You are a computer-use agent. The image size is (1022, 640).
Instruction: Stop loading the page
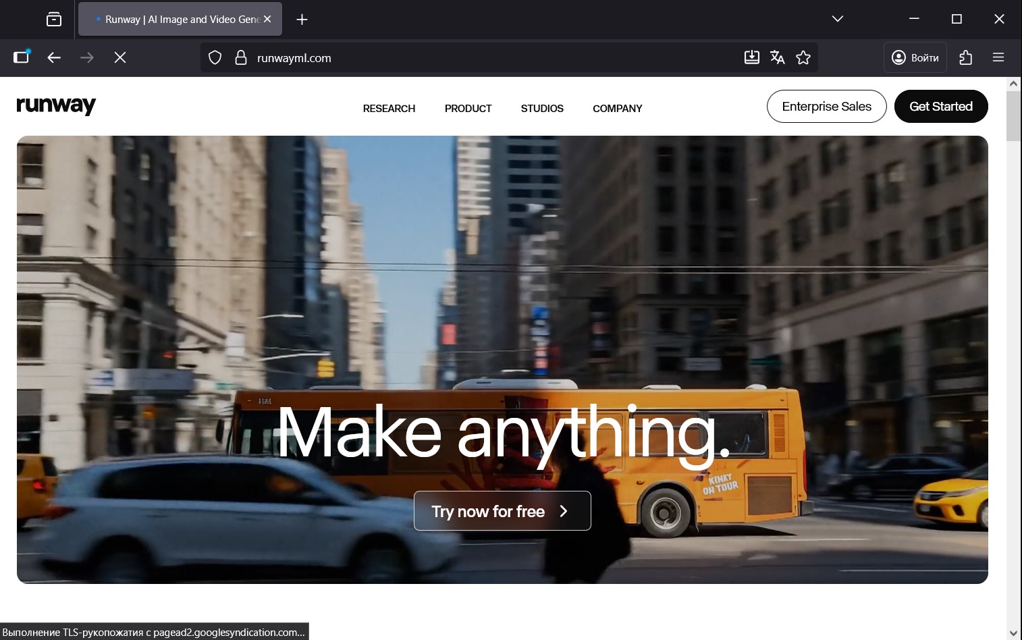coord(120,57)
